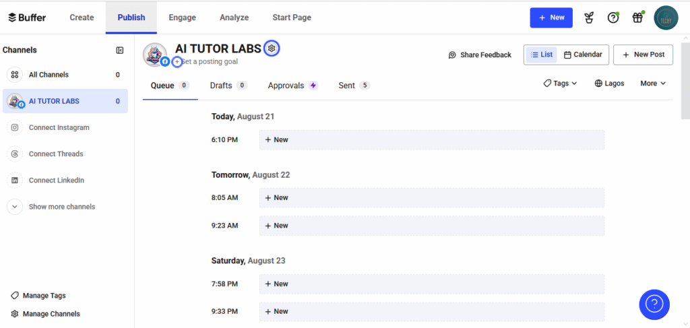Screen dimensions: 690x328
Task: Add new post at 8:05 AM slot
Action: (x=432, y=198)
